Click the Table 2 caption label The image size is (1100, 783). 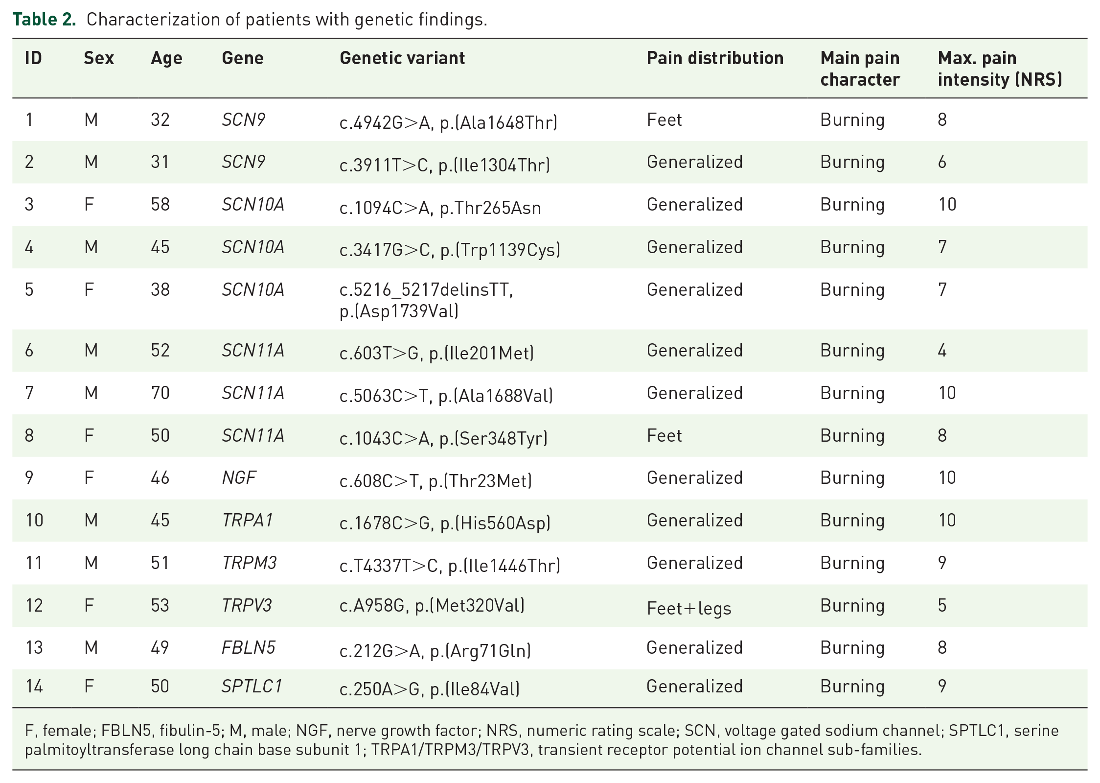click(x=44, y=20)
